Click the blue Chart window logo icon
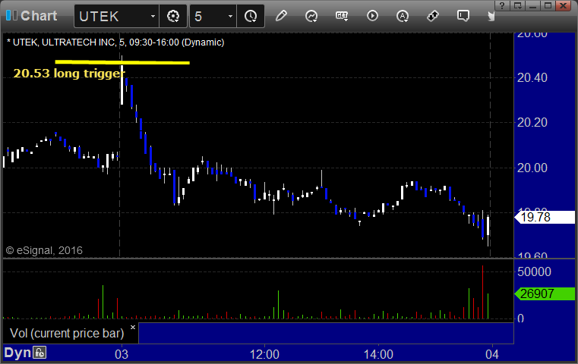Screen dimensions: 578x364 11,15
